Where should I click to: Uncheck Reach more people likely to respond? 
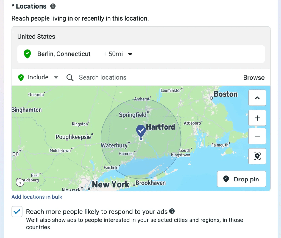point(17,212)
